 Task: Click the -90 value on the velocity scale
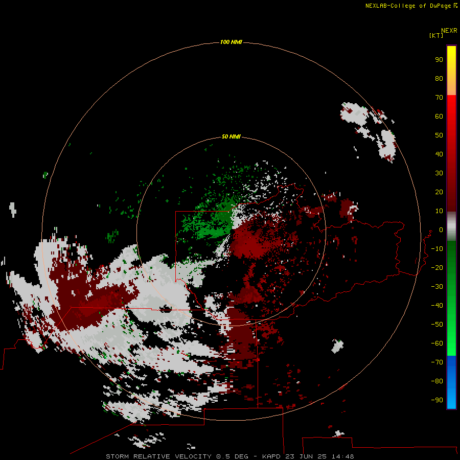[437, 400]
